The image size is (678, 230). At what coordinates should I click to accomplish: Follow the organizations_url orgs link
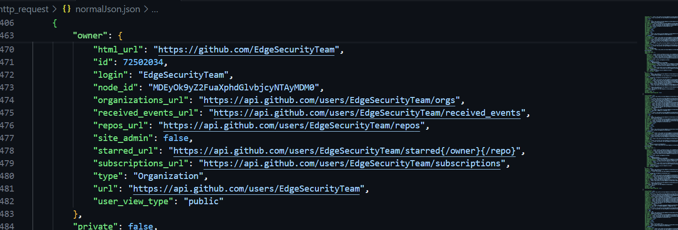point(331,100)
